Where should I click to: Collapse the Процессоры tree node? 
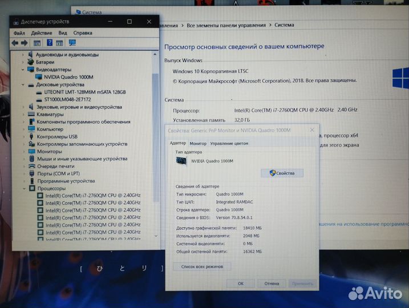(24, 188)
